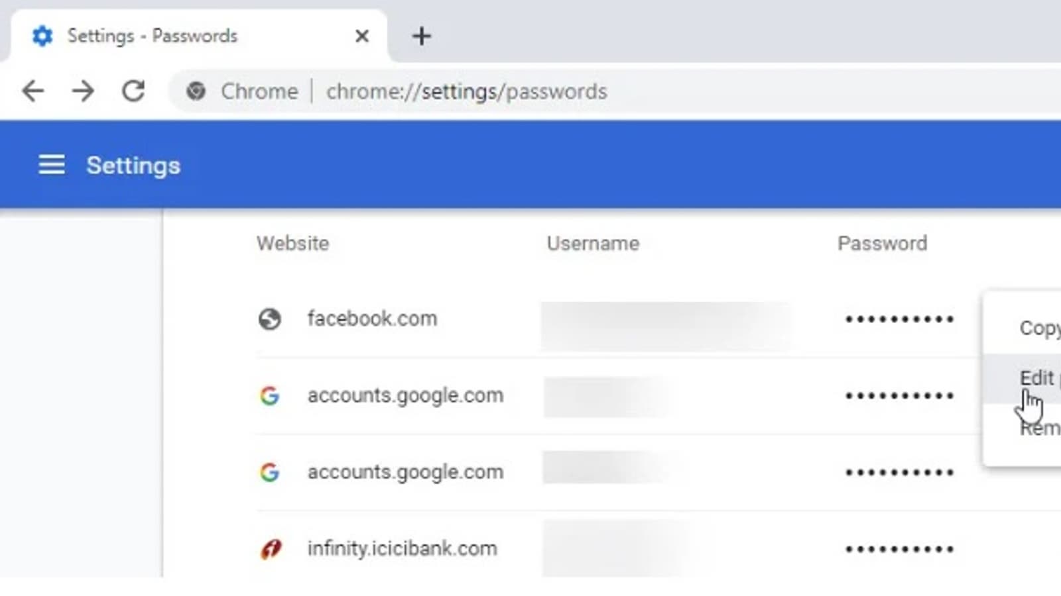Click the first accounts.google.com Google icon

tap(269, 396)
